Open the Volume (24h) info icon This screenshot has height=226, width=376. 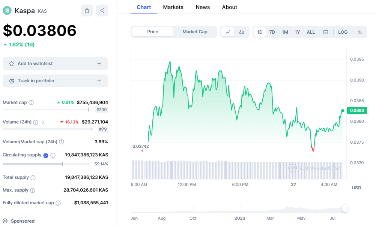point(36,122)
